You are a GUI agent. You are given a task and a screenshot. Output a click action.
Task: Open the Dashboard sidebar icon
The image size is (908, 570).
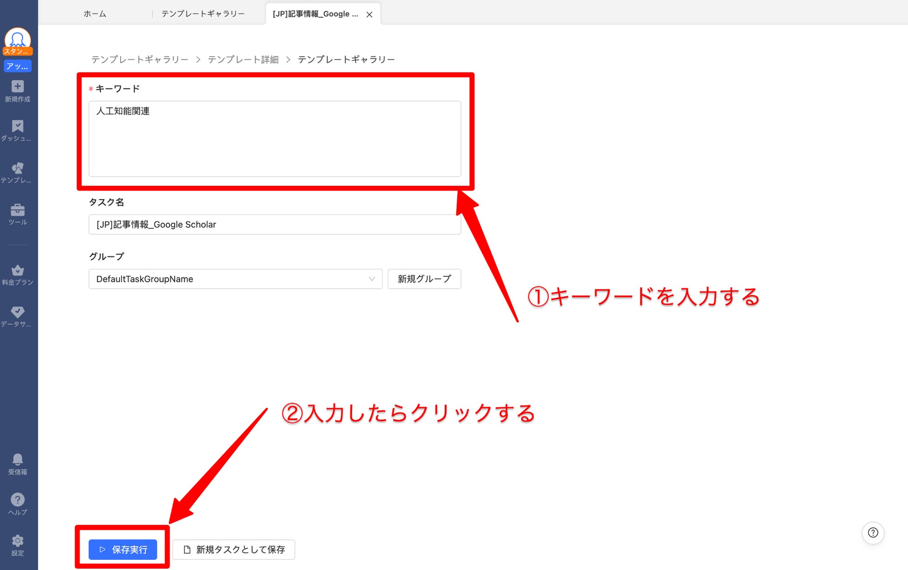(x=18, y=127)
